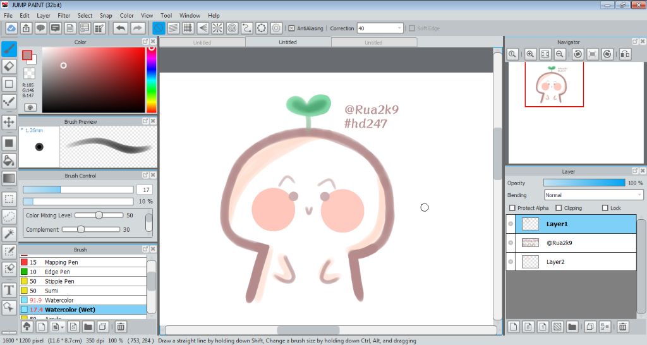Select the Edge Pen brush
The image size is (647, 345).
[x=83, y=272]
